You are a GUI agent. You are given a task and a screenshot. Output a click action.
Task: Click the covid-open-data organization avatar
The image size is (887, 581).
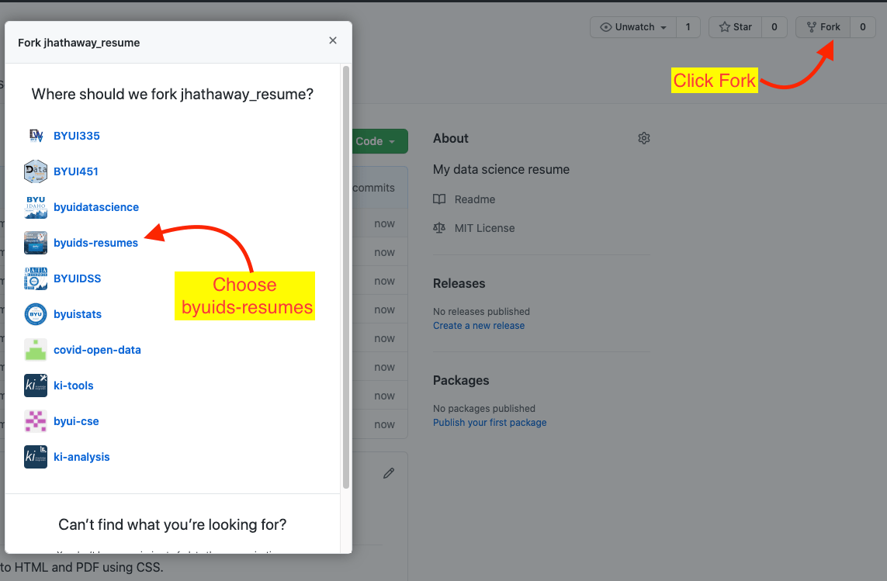point(36,350)
